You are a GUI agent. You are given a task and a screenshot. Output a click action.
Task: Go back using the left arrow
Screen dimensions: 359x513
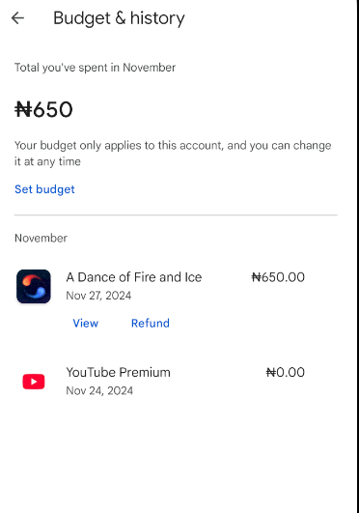pyautogui.click(x=17, y=18)
